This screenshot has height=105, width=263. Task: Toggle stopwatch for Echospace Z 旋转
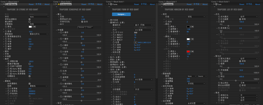pyautogui.click(x=61, y=65)
